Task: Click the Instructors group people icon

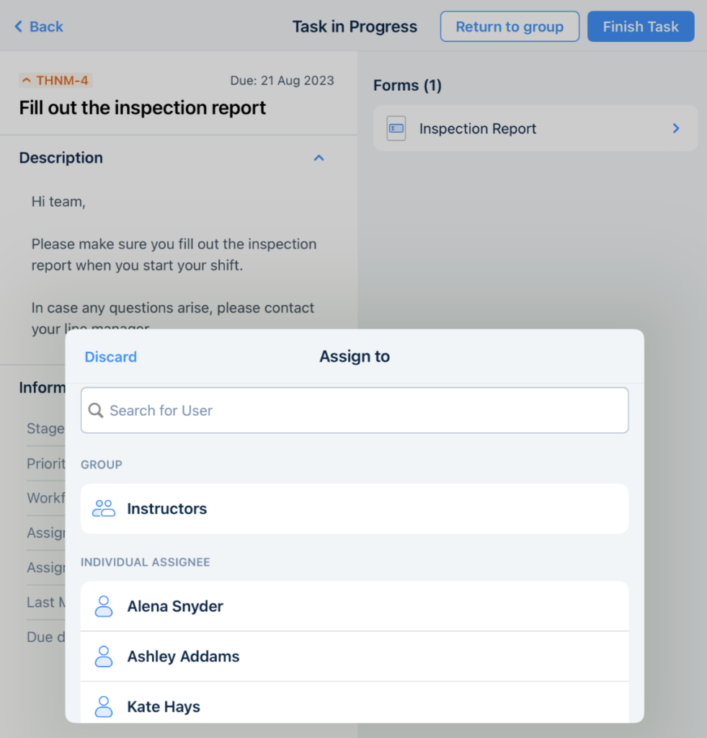Action: [104, 509]
